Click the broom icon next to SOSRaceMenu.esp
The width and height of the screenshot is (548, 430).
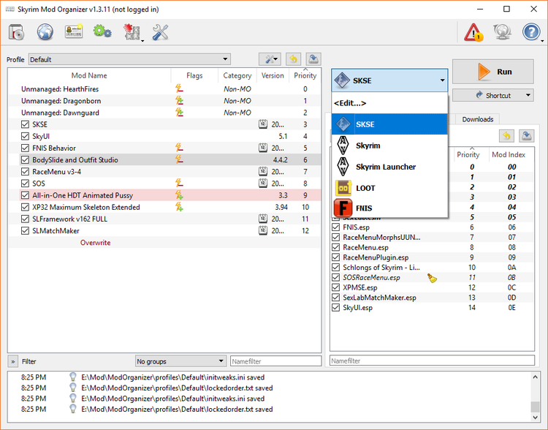432,278
